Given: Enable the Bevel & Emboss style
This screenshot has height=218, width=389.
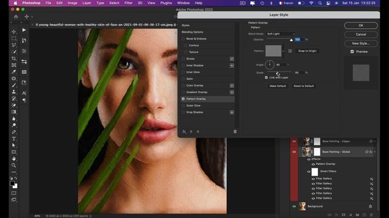Looking at the screenshot, I should 183,39.
